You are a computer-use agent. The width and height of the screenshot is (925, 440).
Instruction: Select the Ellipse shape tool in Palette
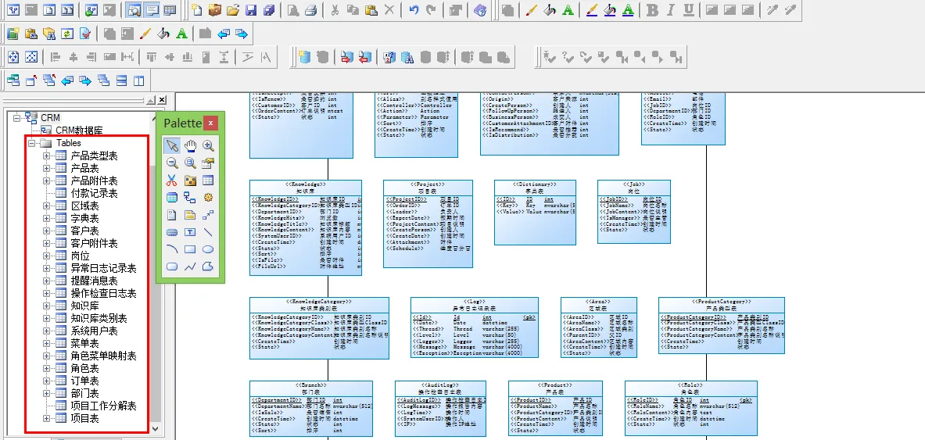pyautogui.click(x=208, y=249)
